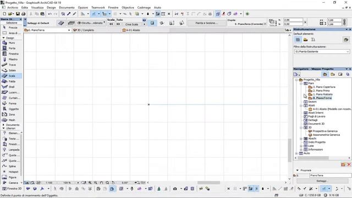Click the Settaggi di Default button

coord(38,23)
